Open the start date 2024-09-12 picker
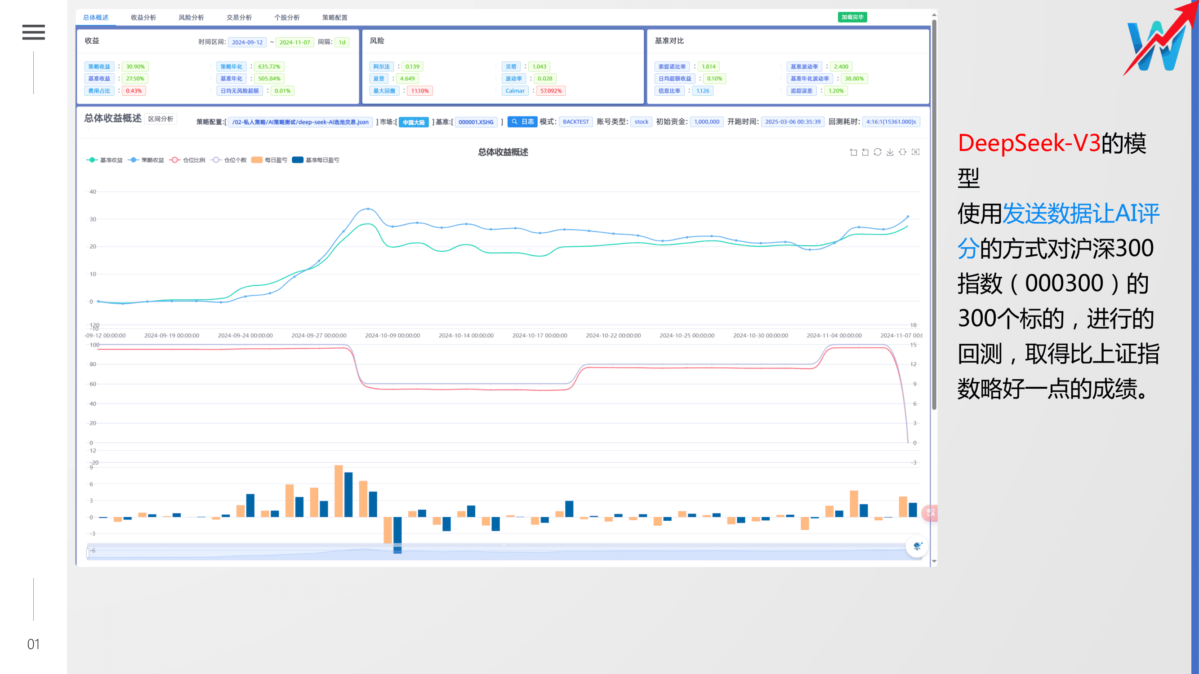 tap(247, 42)
